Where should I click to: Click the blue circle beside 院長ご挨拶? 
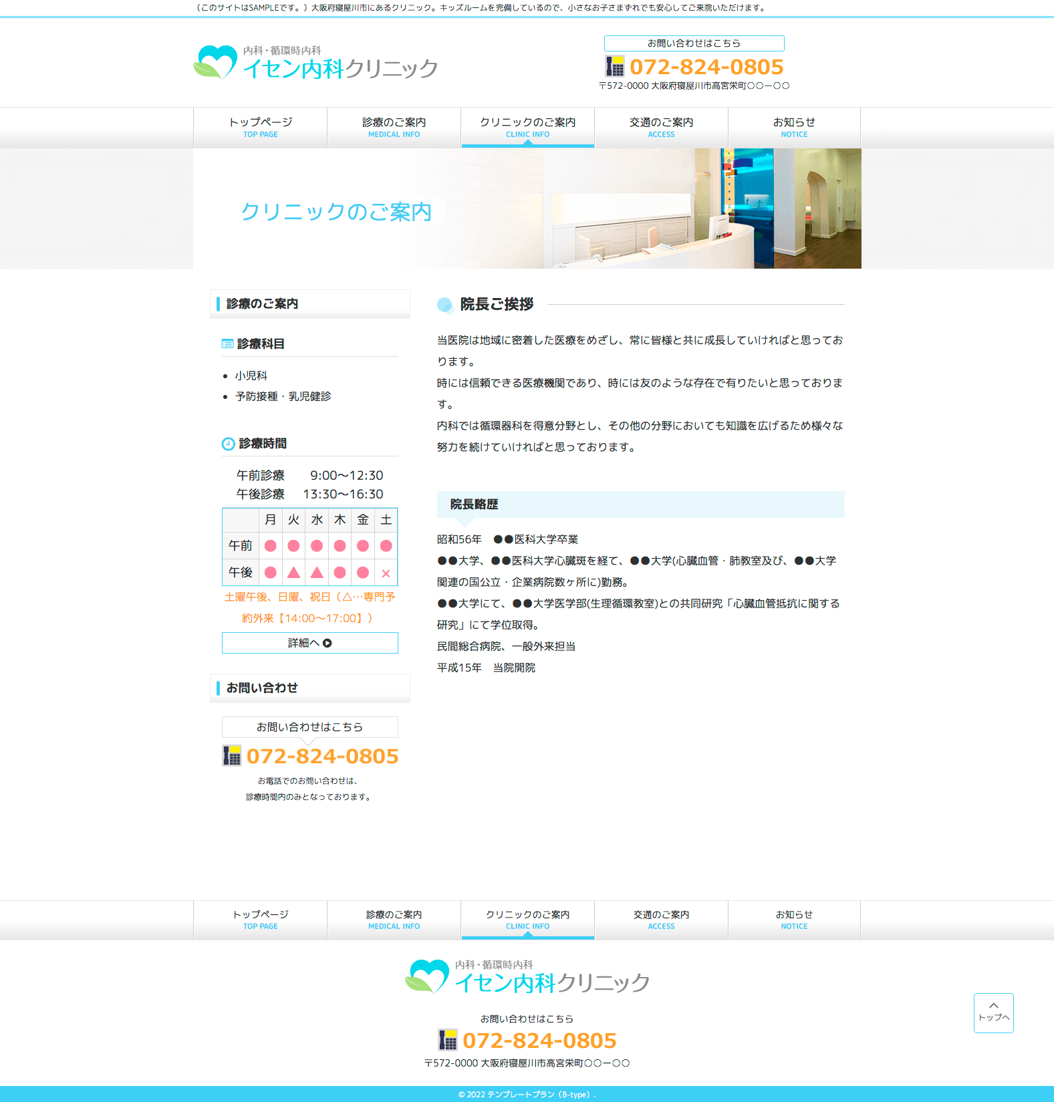click(444, 305)
